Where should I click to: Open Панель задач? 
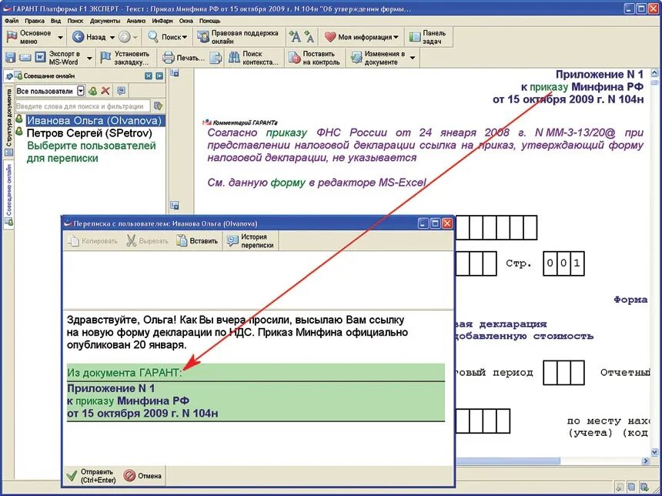pyautogui.click(x=428, y=37)
